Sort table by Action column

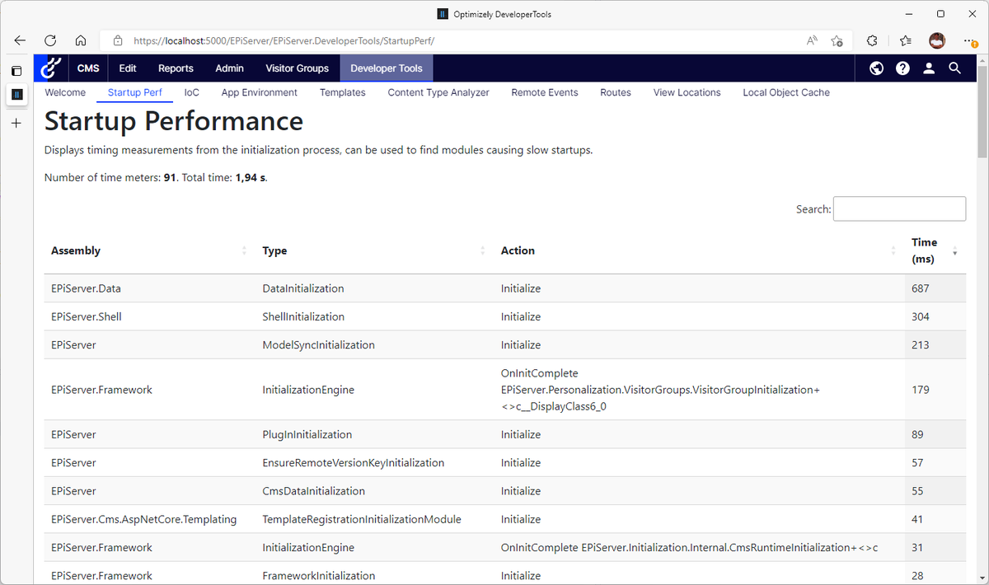click(x=700, y=250)
